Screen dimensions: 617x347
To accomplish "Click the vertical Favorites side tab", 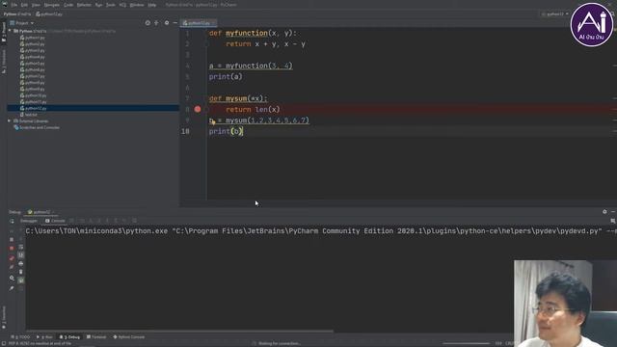I will coord(4,317).
